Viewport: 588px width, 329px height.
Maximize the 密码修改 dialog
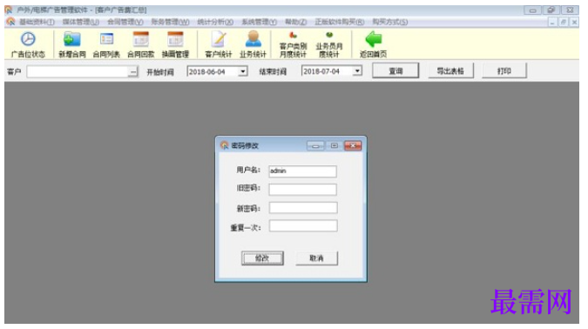[335, 145]
